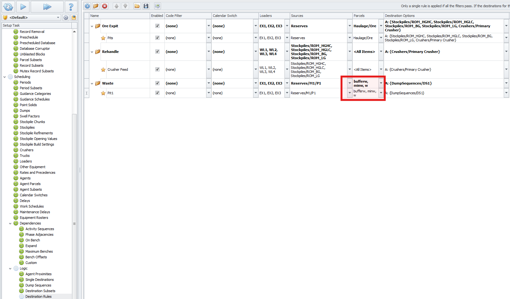The width and height of the screenshot is (510, 299).
Task: Open the settings gear beside Default dropdown
Action: coord(66,18)
